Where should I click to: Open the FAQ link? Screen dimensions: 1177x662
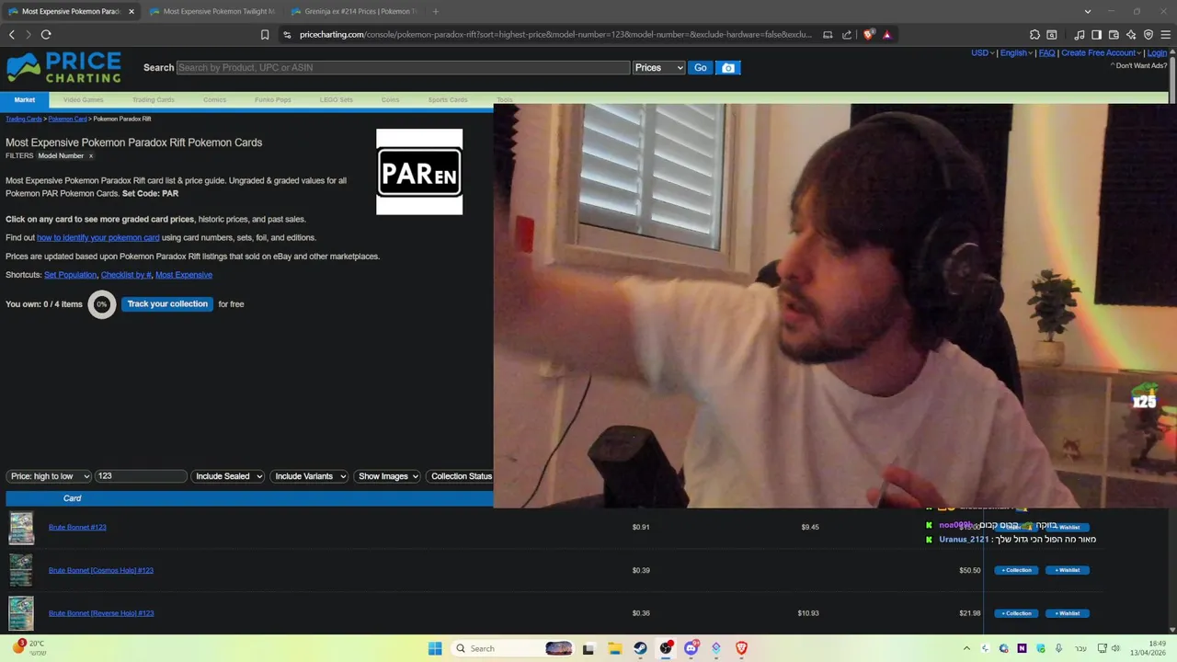(1046, 52)
